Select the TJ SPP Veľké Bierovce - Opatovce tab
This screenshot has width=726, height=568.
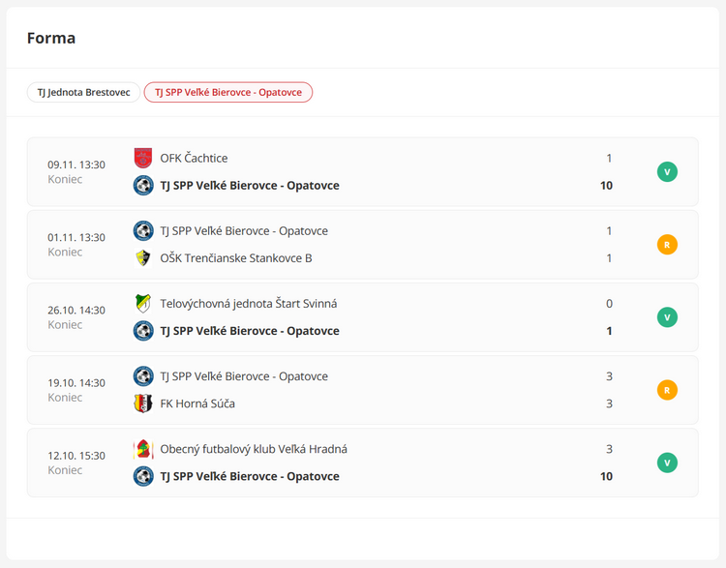228,93
